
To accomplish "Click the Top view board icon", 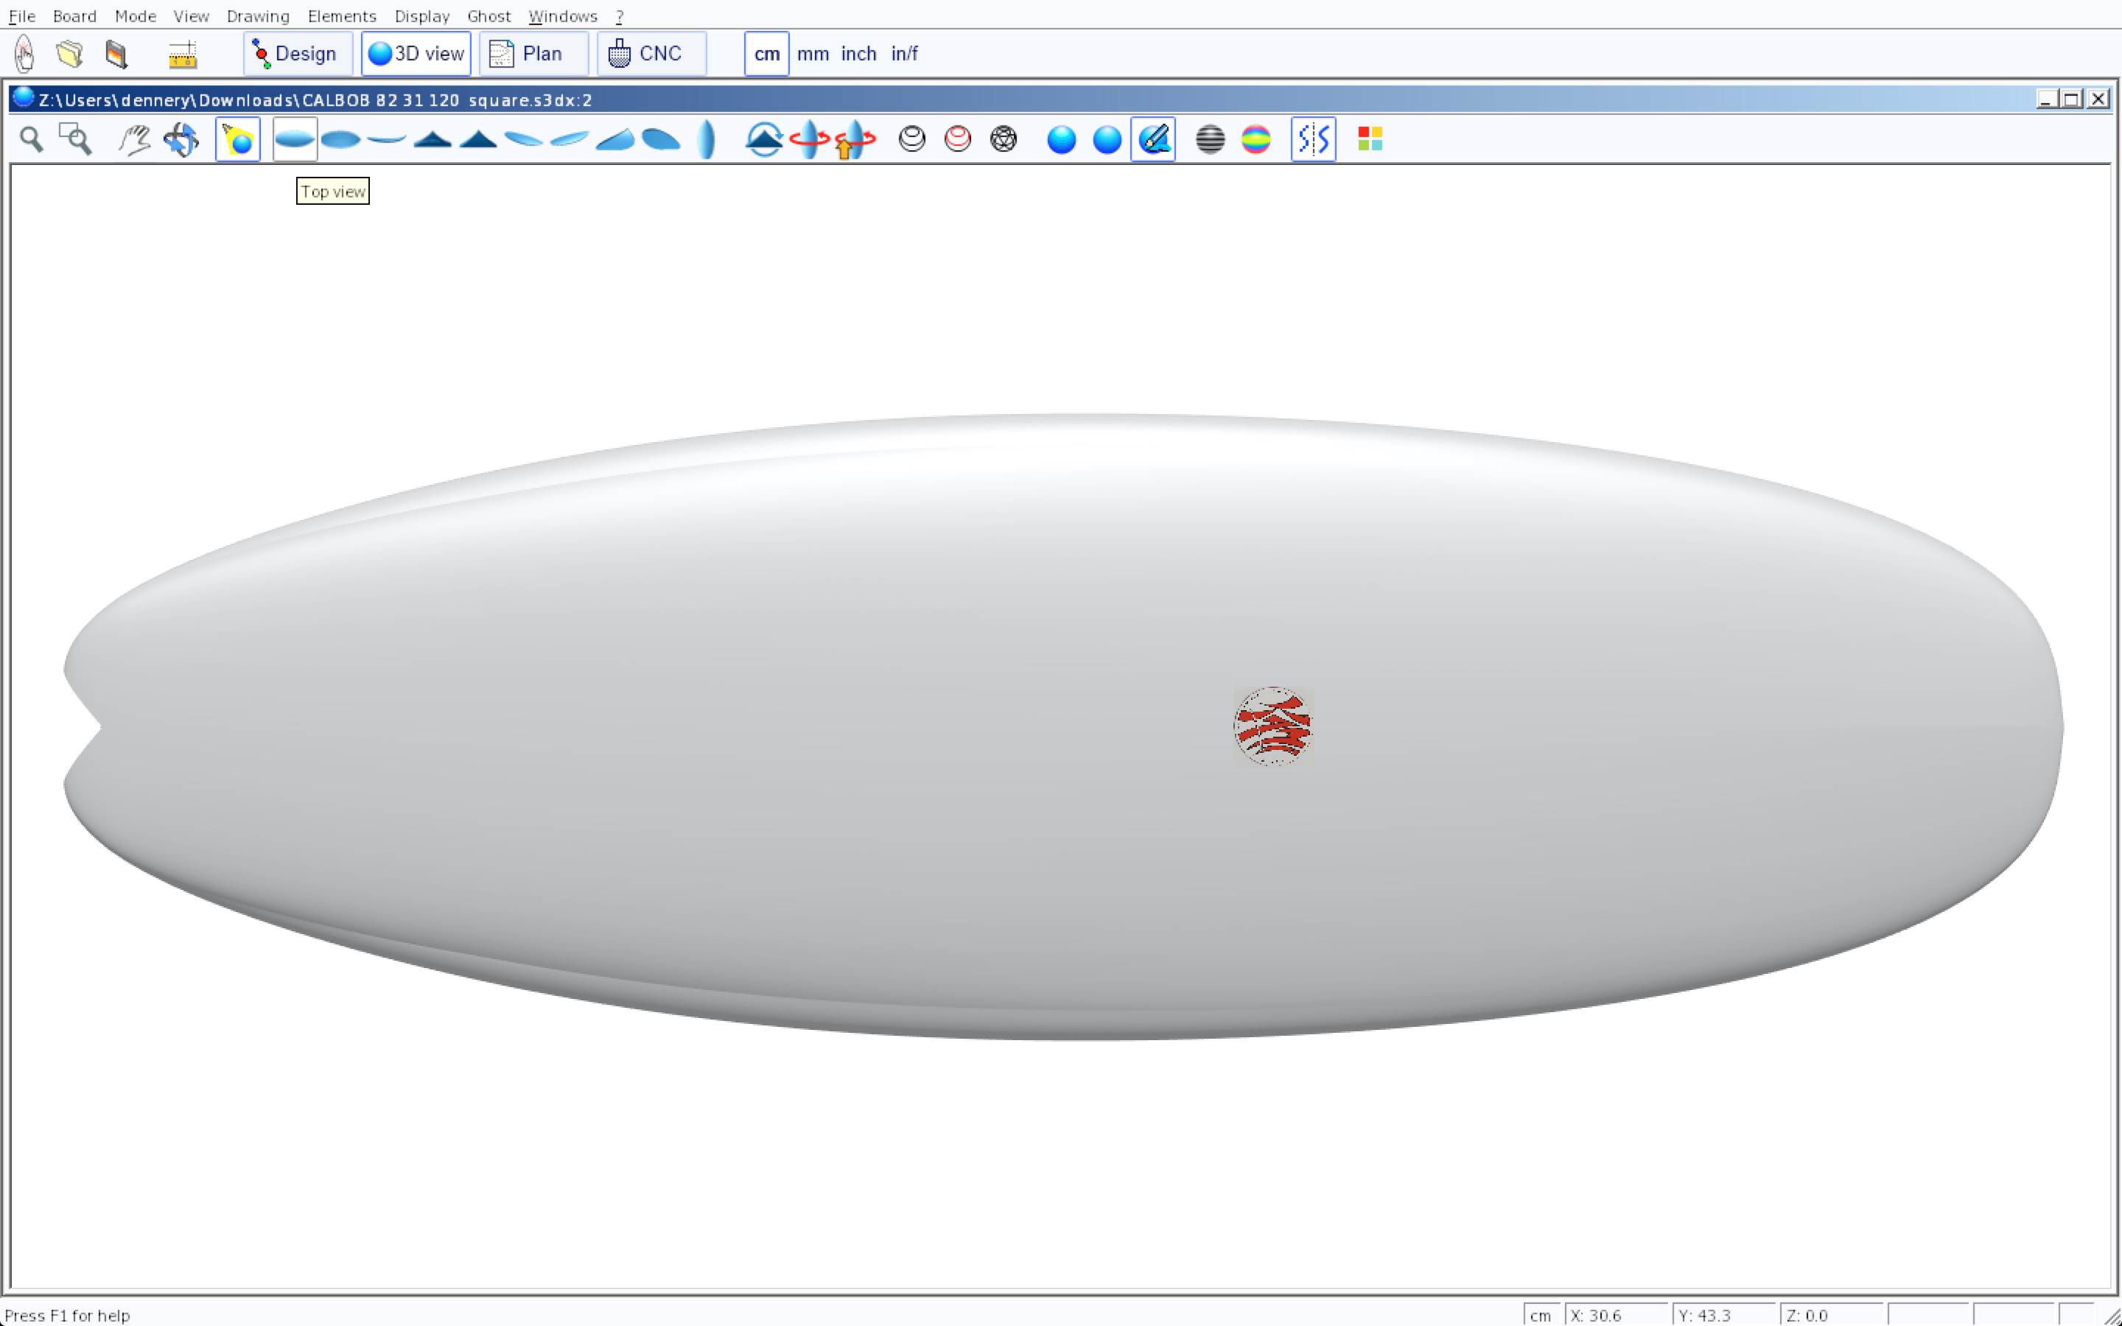I will tap(295, 139).
